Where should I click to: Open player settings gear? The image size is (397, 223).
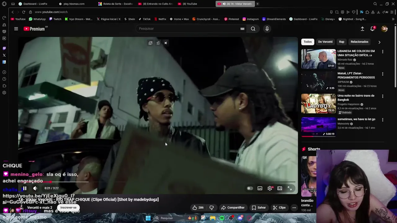click(270, 188)
